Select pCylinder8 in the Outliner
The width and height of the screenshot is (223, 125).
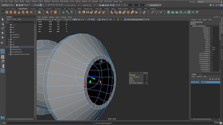pyautogui.click(x=15, y=47)
